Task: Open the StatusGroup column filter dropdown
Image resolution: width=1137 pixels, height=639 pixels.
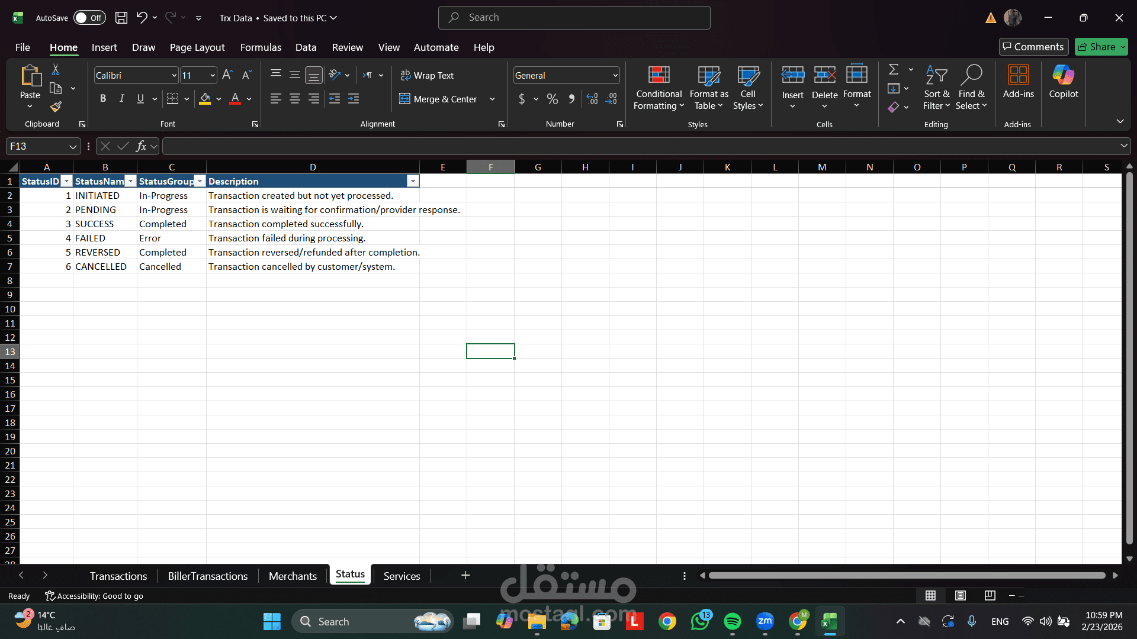Action: pos(200,182)
